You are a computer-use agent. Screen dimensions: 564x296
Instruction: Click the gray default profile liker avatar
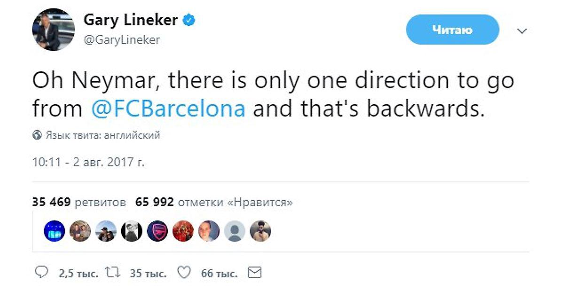coord(235,231)
